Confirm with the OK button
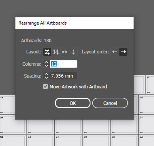 click(73, 103)
